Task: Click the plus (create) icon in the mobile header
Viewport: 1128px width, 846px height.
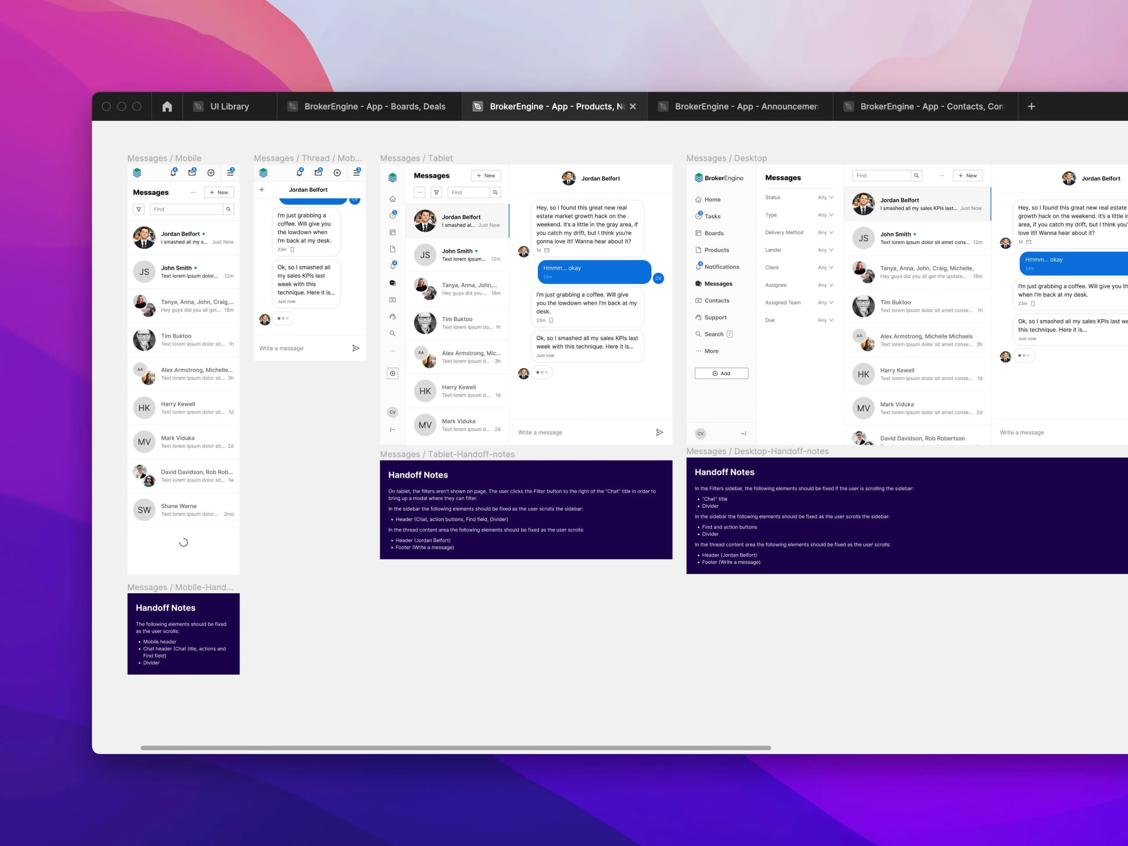Action: 210,172
